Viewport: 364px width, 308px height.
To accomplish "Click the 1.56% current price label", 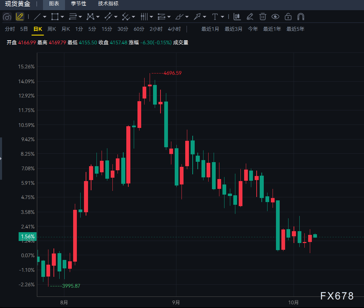I will (x=28, y=237).
